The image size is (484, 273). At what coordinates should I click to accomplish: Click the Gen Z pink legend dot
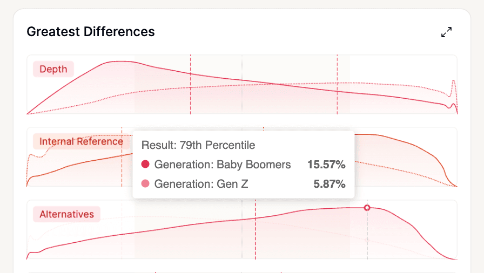[145, 184]
